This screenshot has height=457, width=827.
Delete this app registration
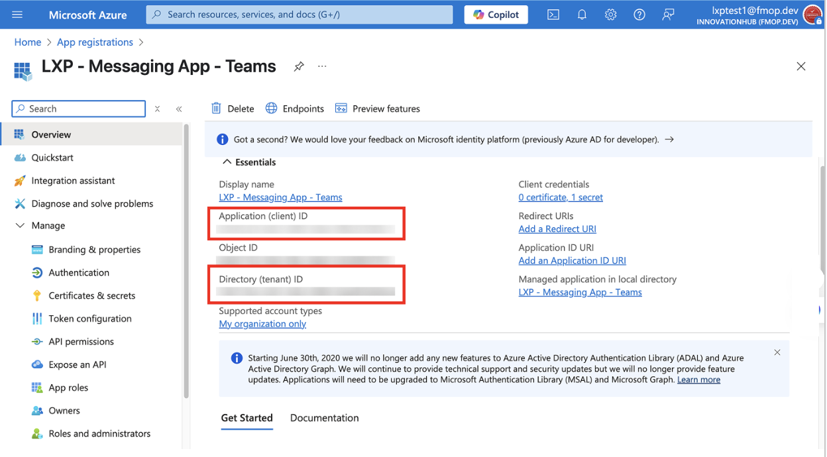tap(233, 109)
